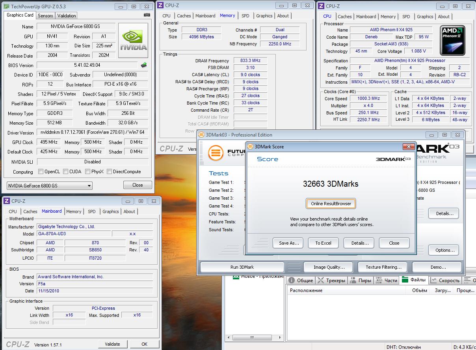Click the 3DMark Score dialog title icon

tap(250, 146)
